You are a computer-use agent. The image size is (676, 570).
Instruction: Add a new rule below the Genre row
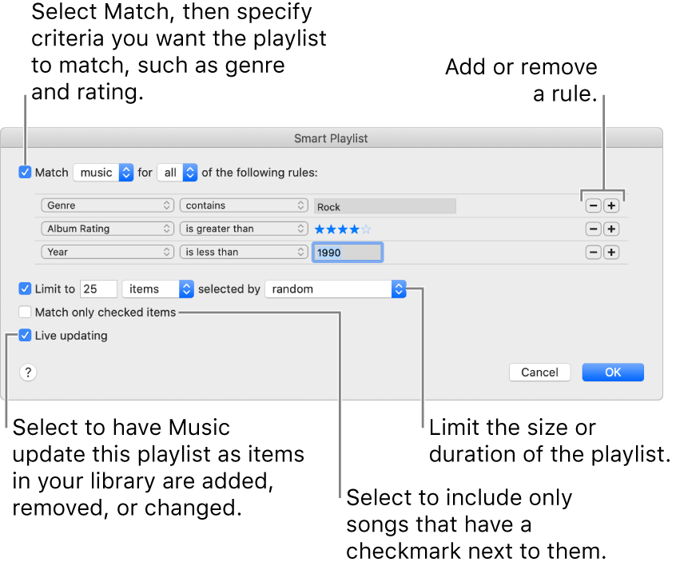click(611, 205)
